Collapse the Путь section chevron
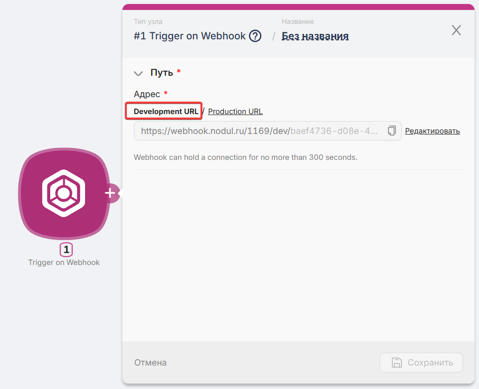Image resolution: width=479 pixels, height=389 pixels. coord(138,73)
